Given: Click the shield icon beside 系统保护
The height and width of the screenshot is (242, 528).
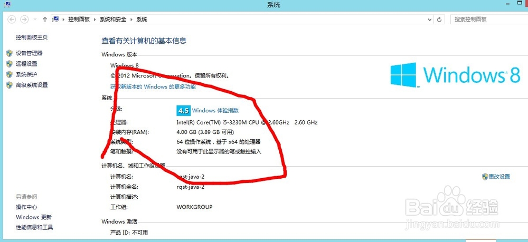Looking at the screenshot, I should (x=10, y=74).
